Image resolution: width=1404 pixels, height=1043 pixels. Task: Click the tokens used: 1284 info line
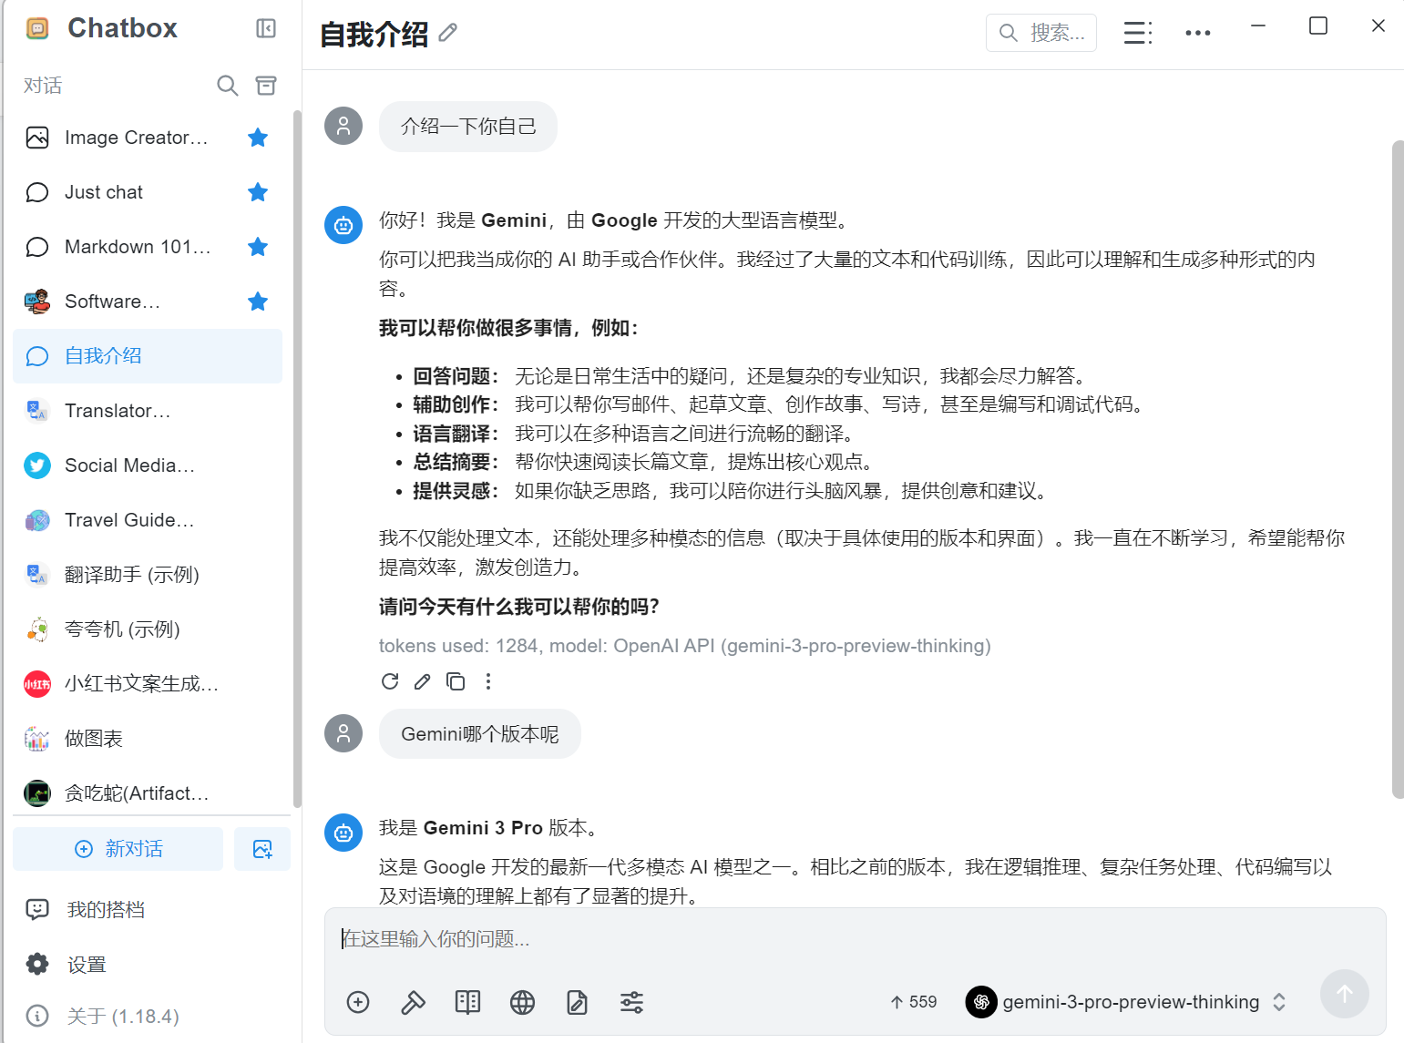tap(684, 646)
